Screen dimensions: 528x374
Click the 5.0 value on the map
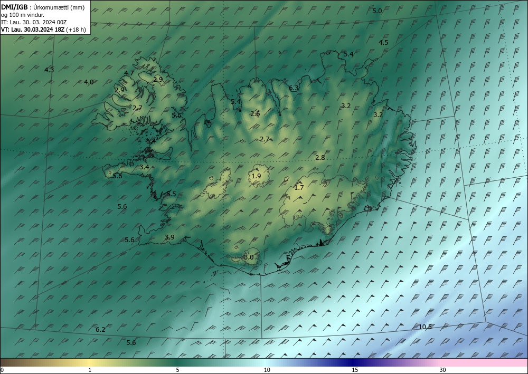pos(377,11)
